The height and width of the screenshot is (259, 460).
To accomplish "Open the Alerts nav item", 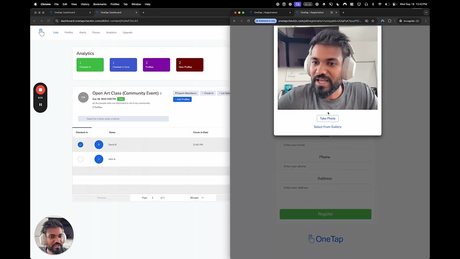I will point(83,32).
